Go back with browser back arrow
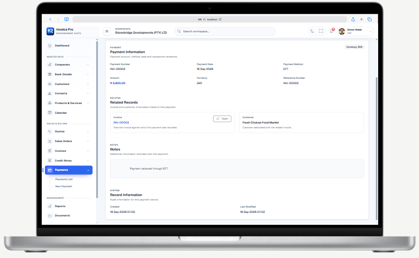The width and height of the screenshot is (419, 258). [x=50, y=19]
